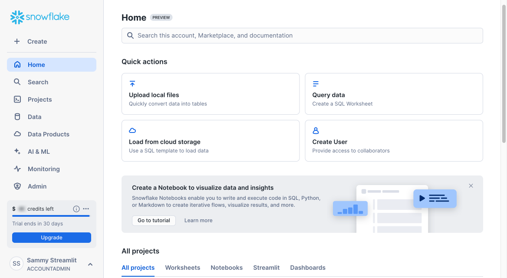Click the AI & ML sparkles icon
The width and height of the screenshot is (507, 278).
[17, 151]
